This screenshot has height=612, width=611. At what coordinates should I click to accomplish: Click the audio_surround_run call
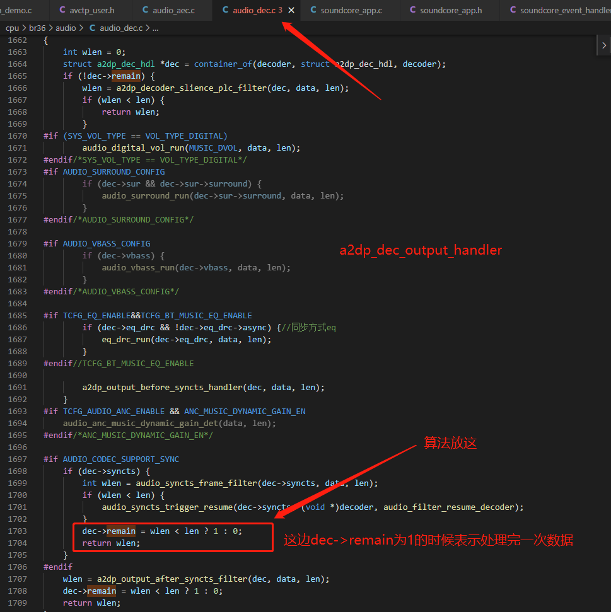145,196
